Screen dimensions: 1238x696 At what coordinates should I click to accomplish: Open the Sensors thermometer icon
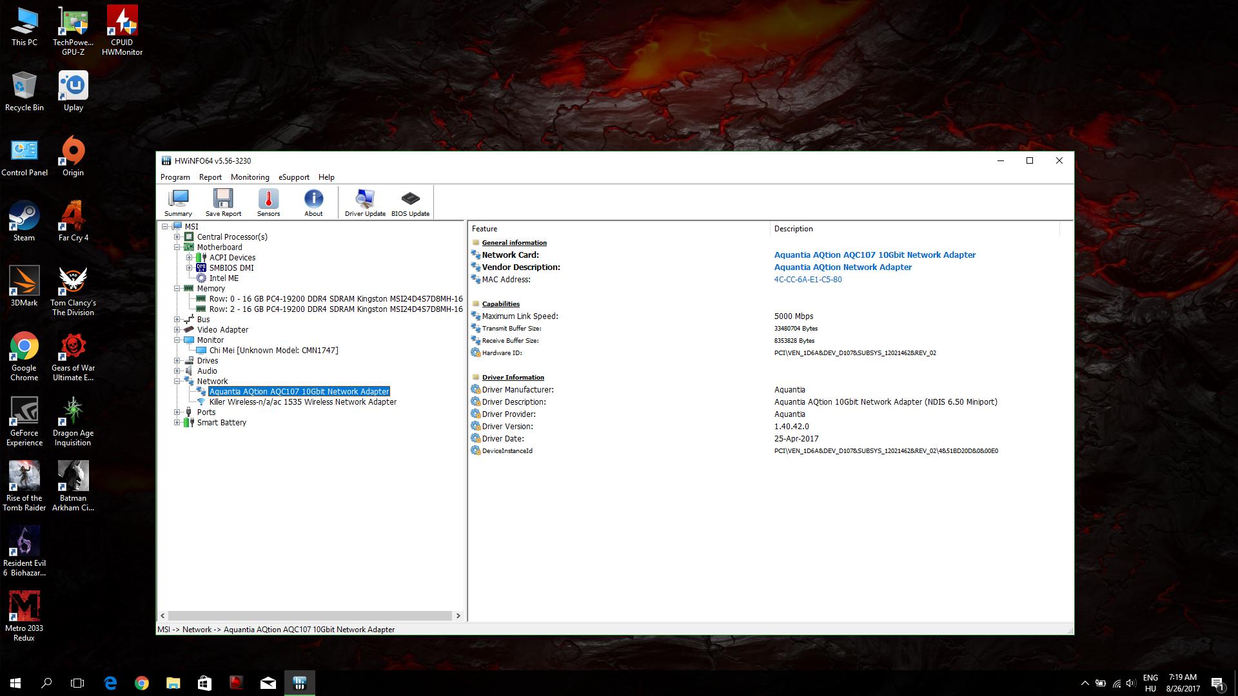(268, 202)
